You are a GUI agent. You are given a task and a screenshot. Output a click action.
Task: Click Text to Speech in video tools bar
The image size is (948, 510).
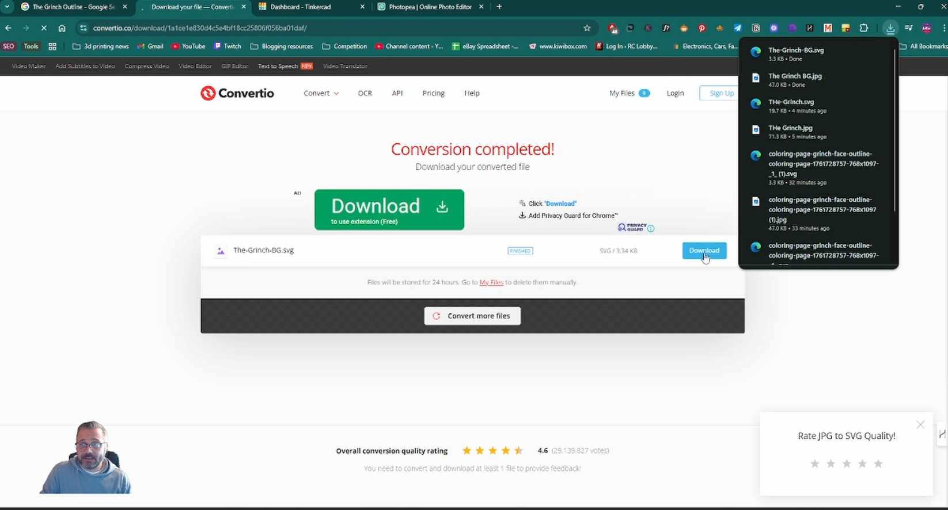(x=285, y=66)
